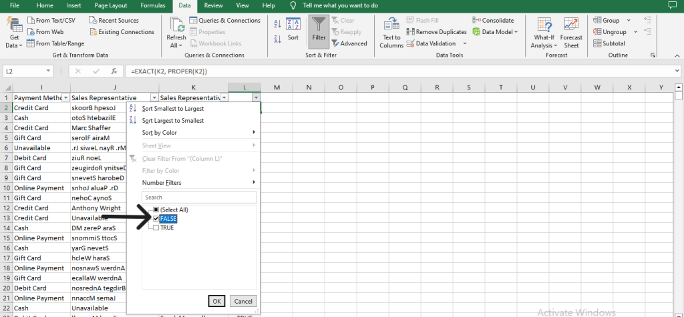Import data From Text/CSV
This screenshot has height=317, width=684.
tap(51, 21)
